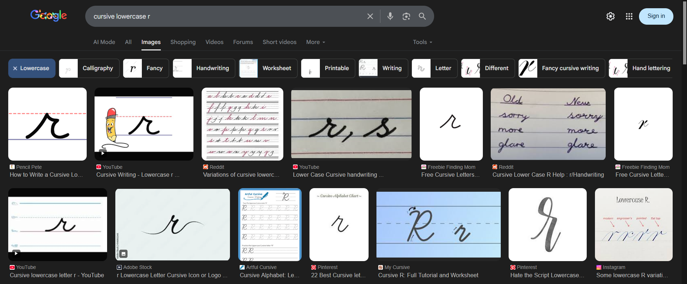This screenshot has width=687, height=284.
Task: Submit search with the magnifying glass icon
Action: [x=422, y=16]
